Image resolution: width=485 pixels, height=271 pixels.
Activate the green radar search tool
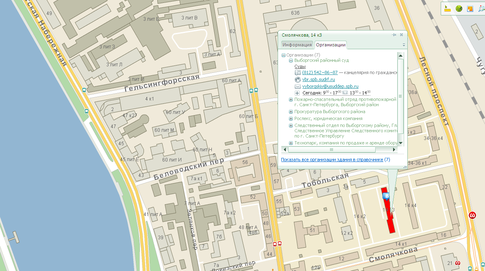(459, 9)
